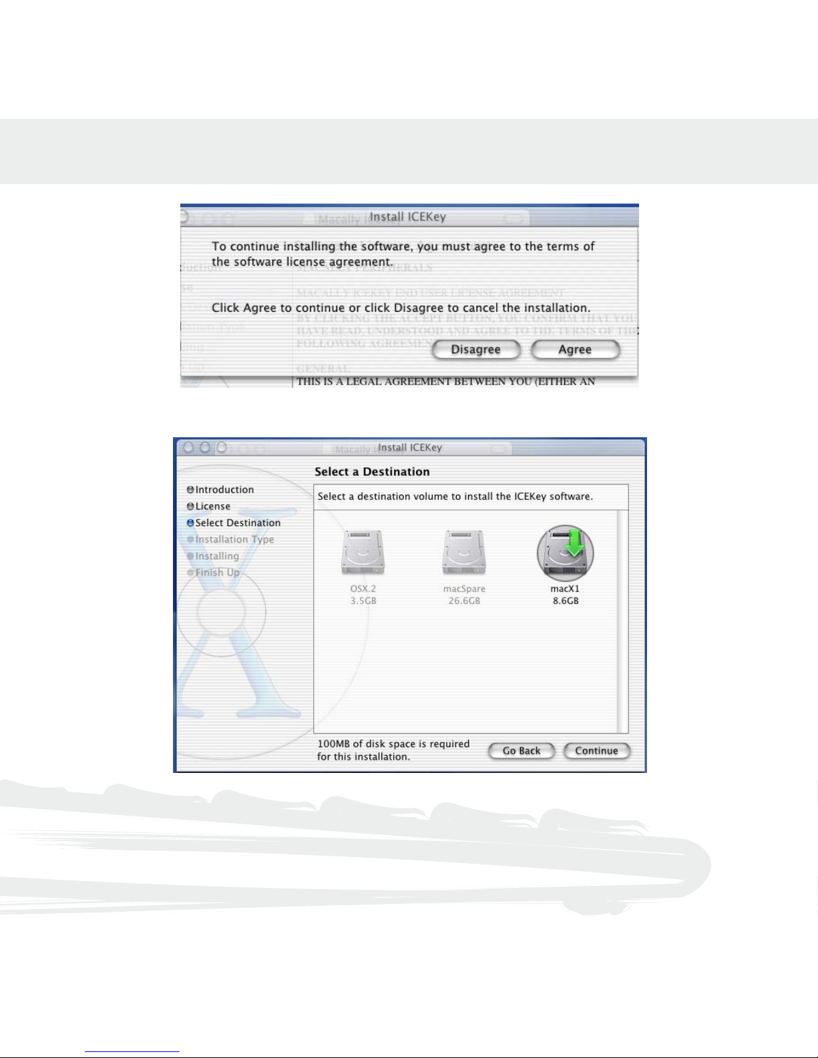This screenshot has height=1058, width=818.
Task: Zoom the Select Destination installer window
Action: 222,447
